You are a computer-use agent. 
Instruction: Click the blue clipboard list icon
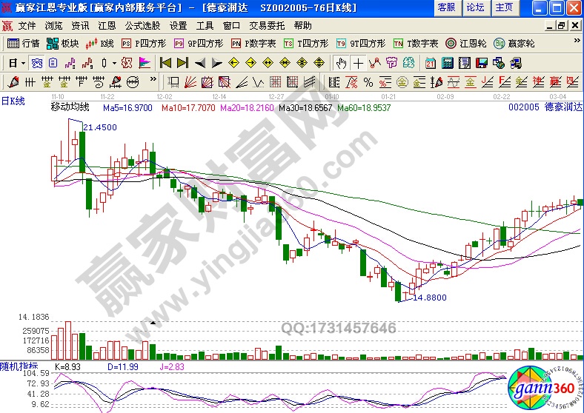(x=53, y=63)
